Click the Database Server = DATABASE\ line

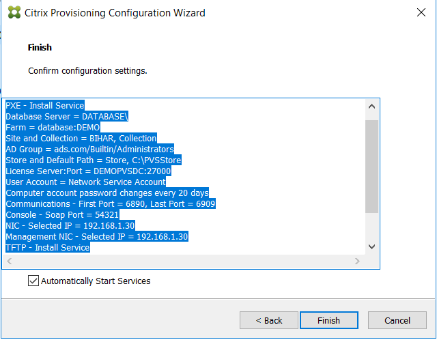pos(67,117)
